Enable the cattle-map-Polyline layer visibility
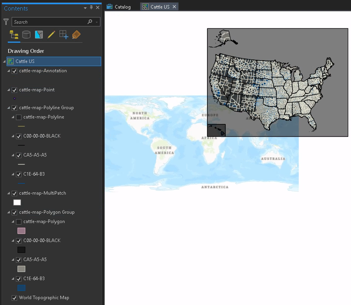This screenshot has height=305, width=351. click(x=18, y=117)
